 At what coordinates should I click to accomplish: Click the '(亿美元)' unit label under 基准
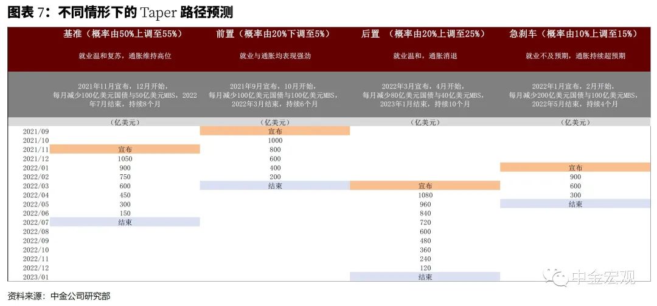point(125,123)
